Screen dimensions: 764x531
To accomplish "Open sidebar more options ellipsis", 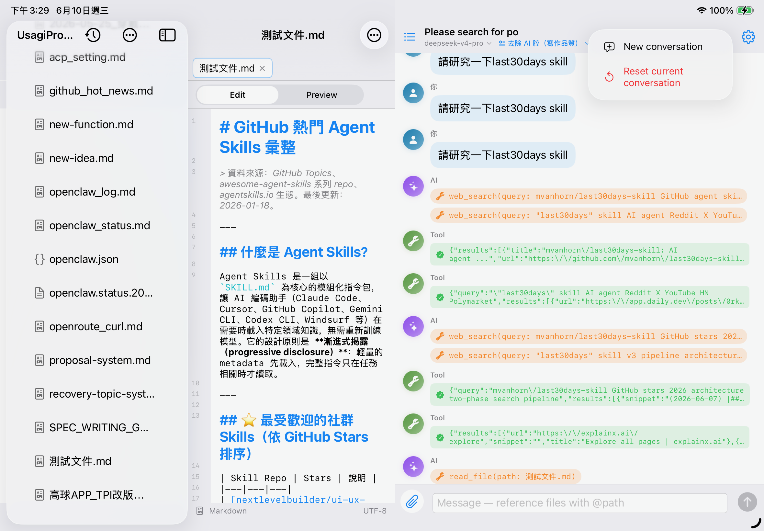I will click(x=130, y=35).
